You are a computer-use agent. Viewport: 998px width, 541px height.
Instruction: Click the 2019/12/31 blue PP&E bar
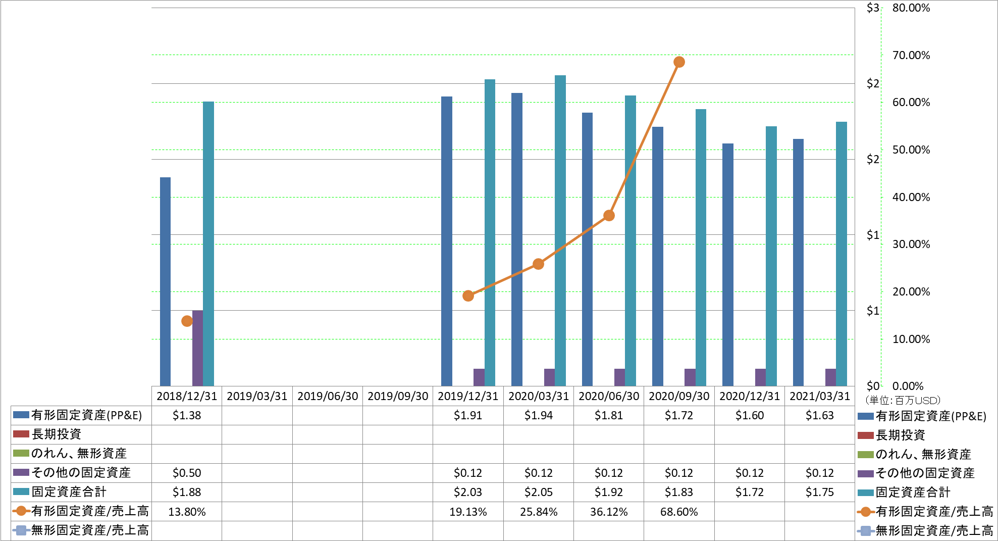click(x=447, y=241)
